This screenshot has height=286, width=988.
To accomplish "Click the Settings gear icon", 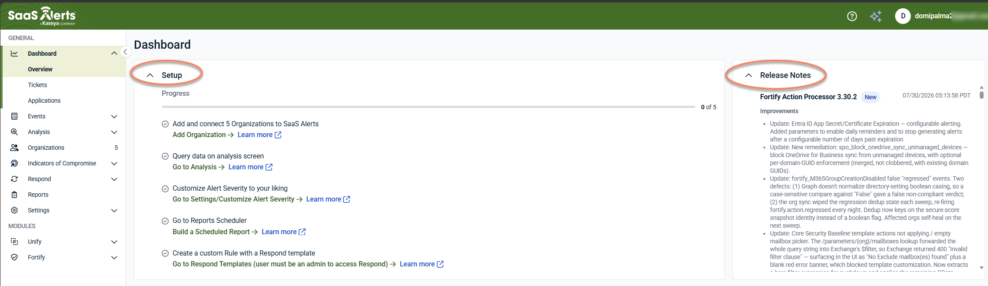I will click(x=14, y=210).
